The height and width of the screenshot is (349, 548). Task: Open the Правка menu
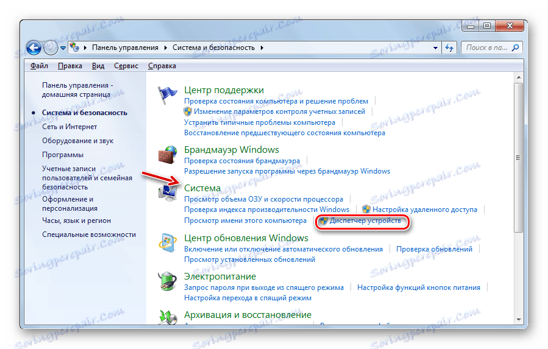click(70, 66)
